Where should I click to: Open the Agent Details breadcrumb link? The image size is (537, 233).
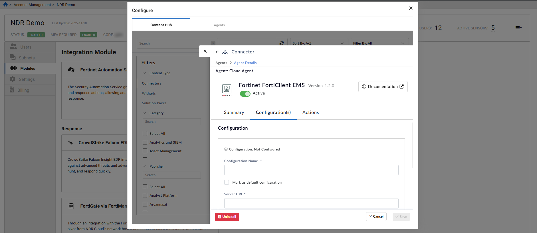pos(245,63)
